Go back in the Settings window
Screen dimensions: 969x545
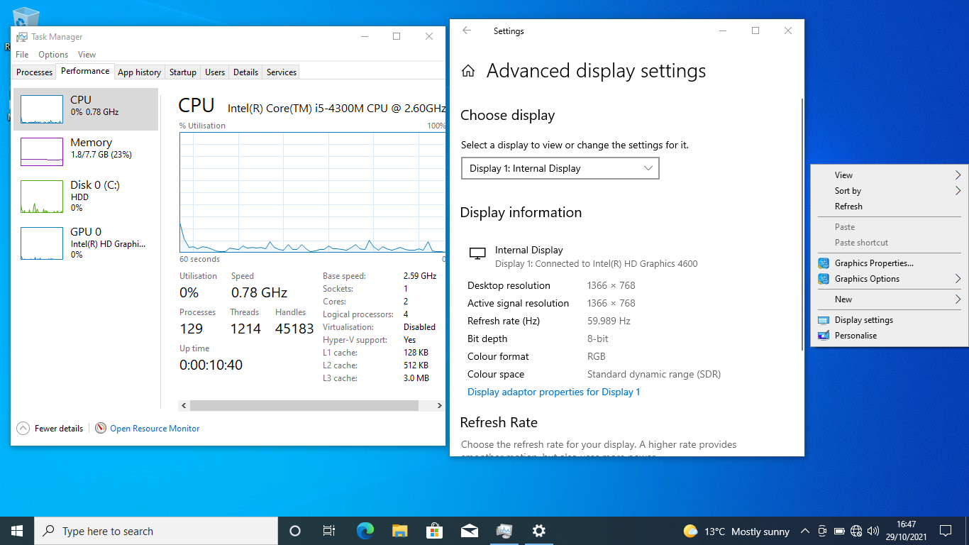coord(467,31)
